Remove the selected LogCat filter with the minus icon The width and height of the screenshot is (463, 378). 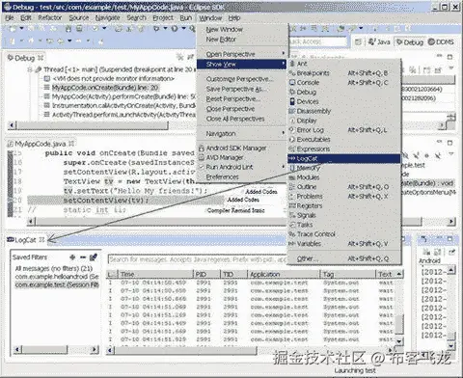pyautogui.click(x=83, y=257)
